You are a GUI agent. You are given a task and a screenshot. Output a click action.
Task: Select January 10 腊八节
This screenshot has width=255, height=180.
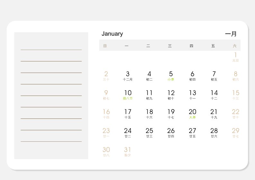pyautogui.click(x=128, y=95)
